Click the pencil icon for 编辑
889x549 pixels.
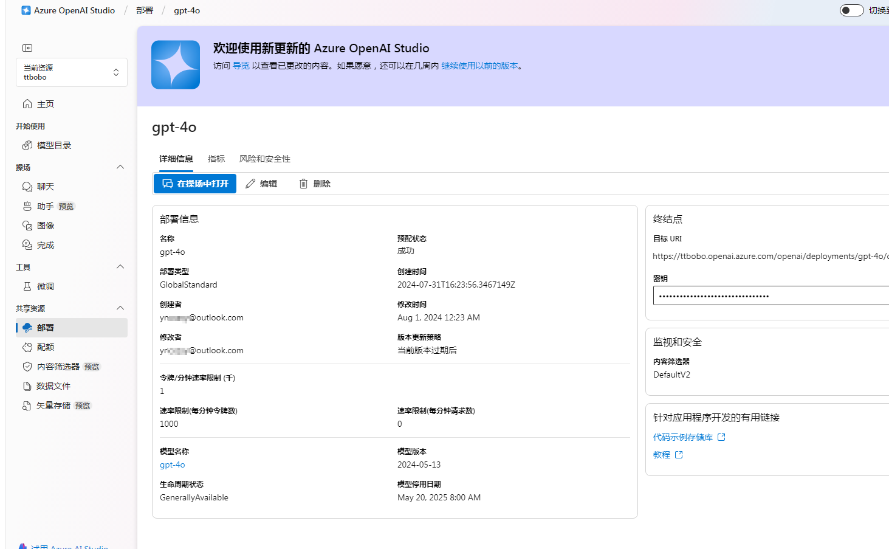pos(250,184)
